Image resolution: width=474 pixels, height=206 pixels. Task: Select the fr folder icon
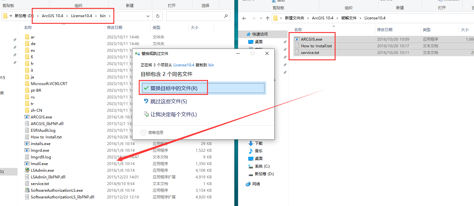27,64
